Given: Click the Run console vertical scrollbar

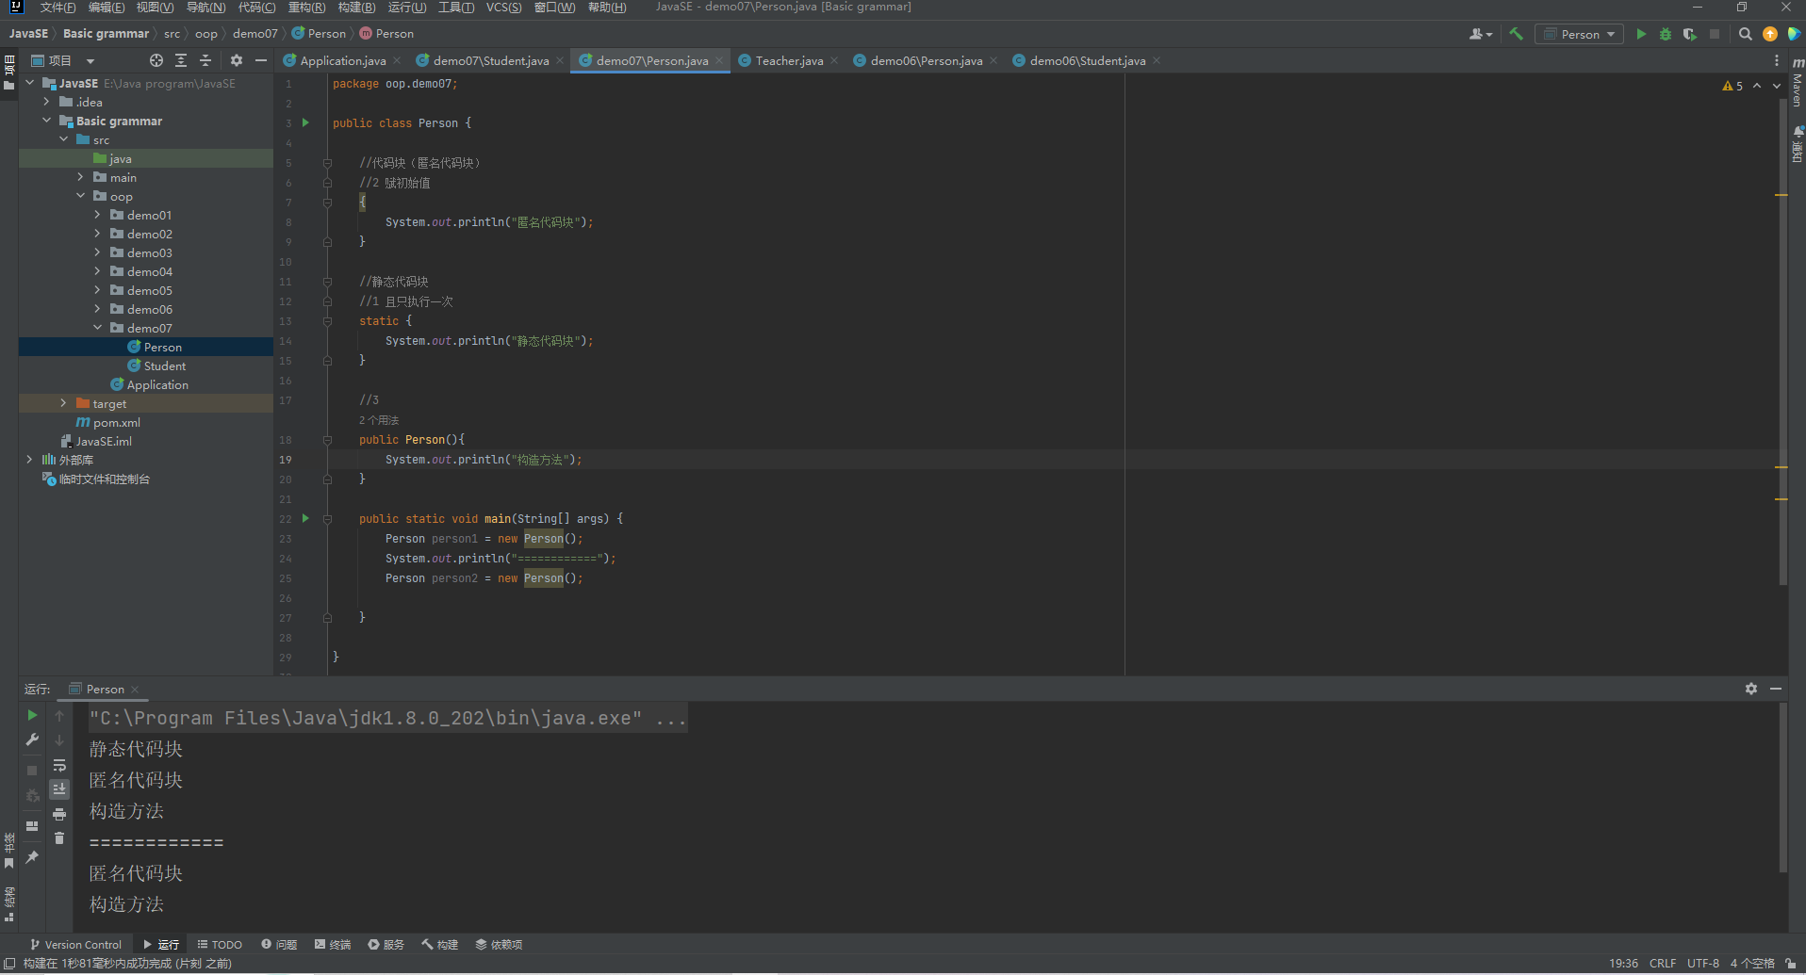Looking at the screenshot, I should point(1782,788).
